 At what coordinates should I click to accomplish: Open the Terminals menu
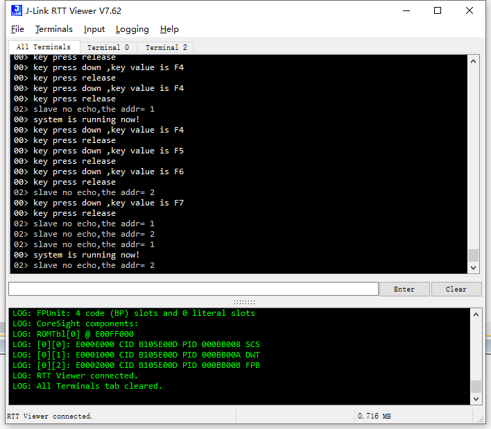coord(54,29)
